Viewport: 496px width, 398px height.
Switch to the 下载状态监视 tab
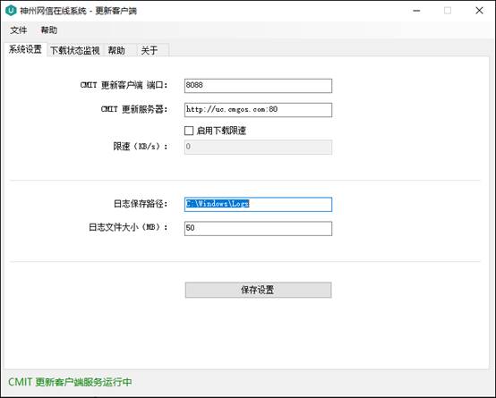pos(75,50)
